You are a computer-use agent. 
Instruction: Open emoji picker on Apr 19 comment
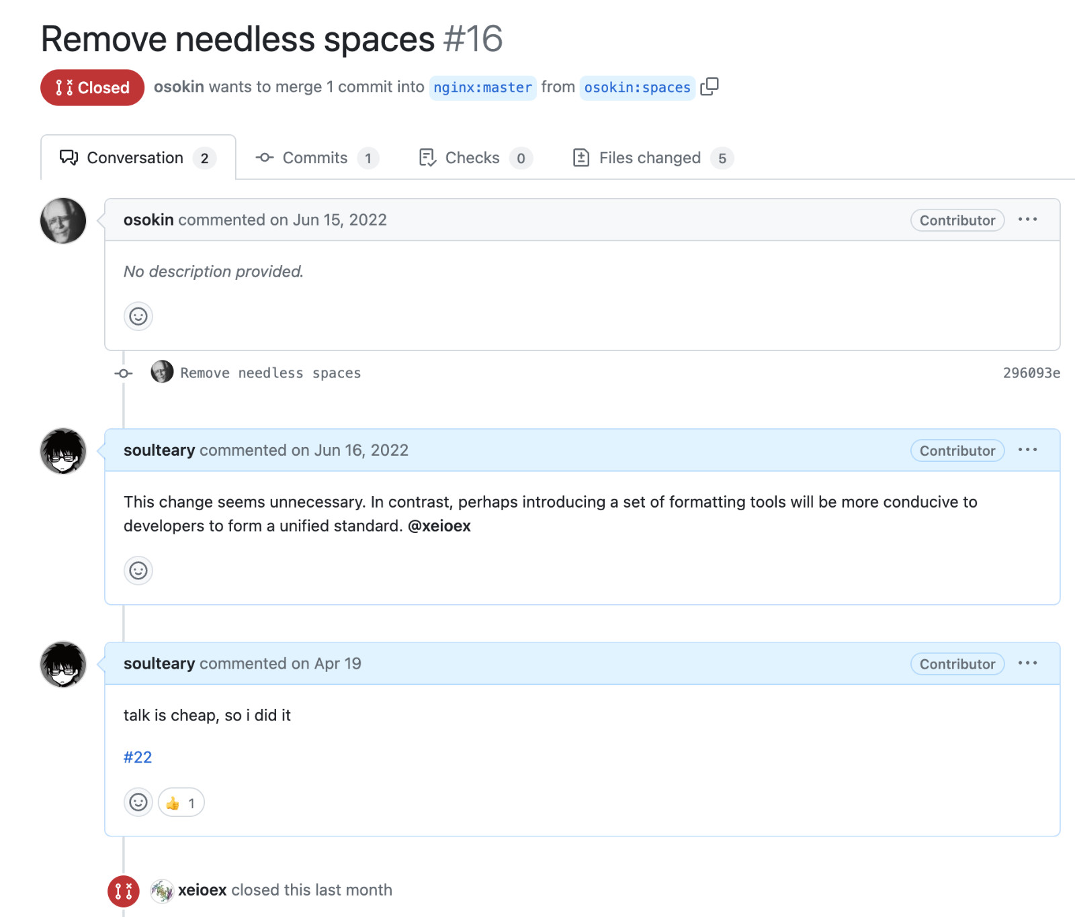(x=138, y=802)
